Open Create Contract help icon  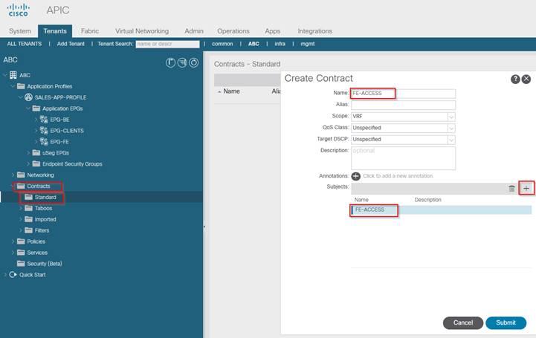[515, 79]
